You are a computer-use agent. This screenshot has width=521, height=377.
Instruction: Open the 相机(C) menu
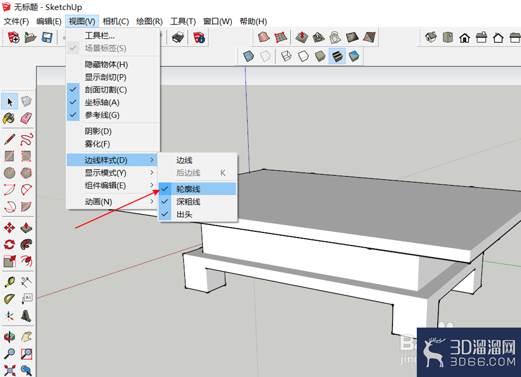[116, 21]
